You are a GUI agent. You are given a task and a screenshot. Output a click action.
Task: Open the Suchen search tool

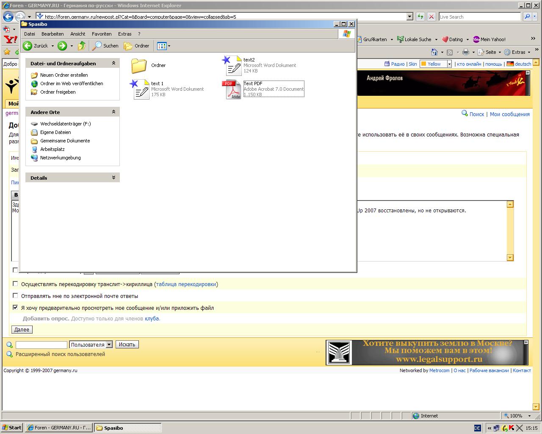[x=106, y=46]
